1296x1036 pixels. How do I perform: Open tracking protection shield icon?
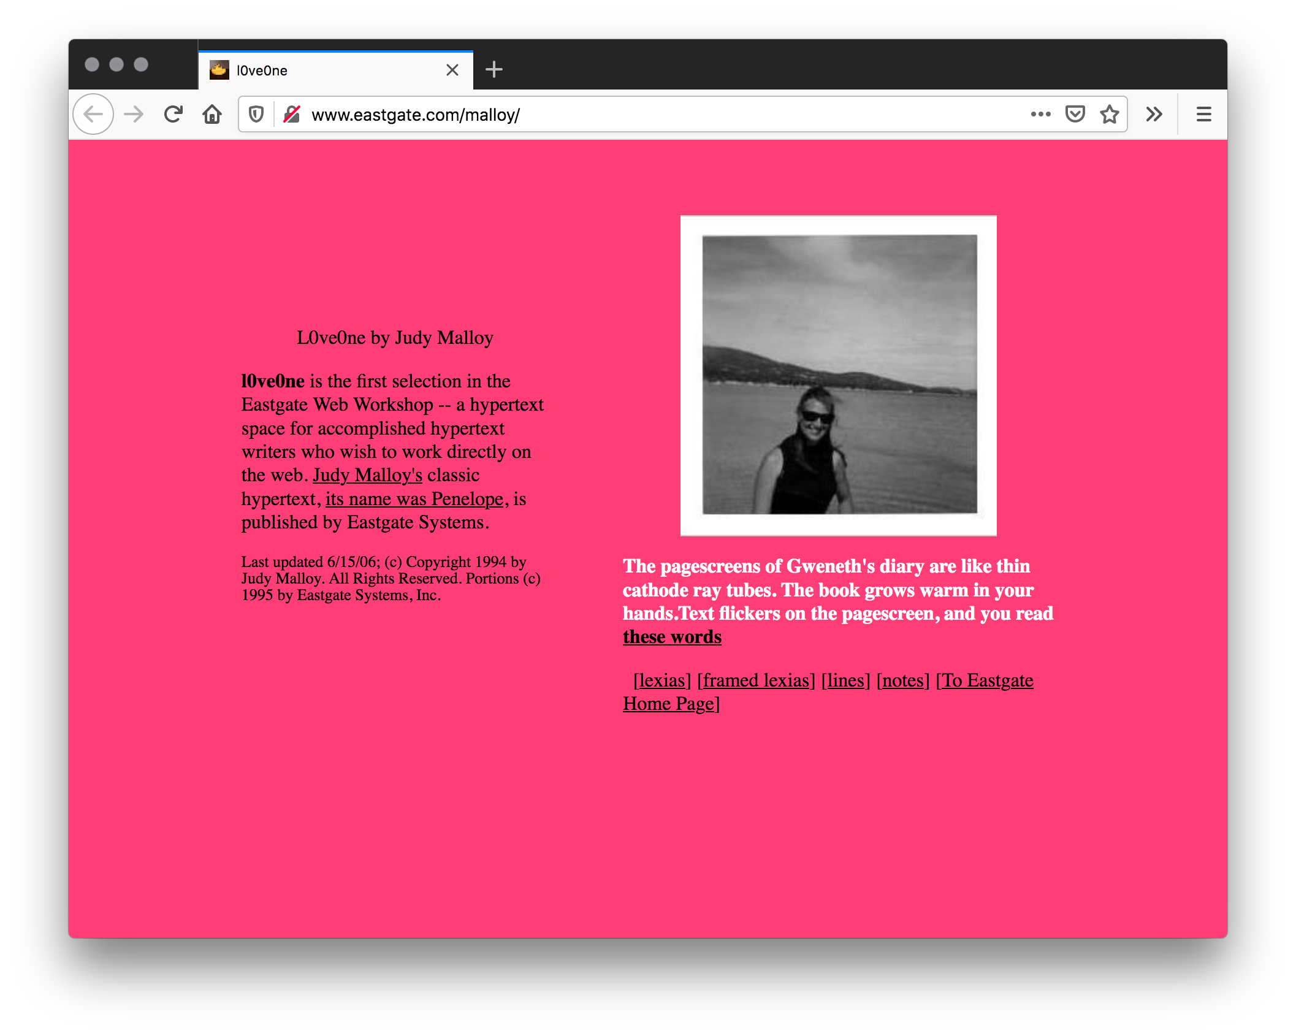[256, 114]
